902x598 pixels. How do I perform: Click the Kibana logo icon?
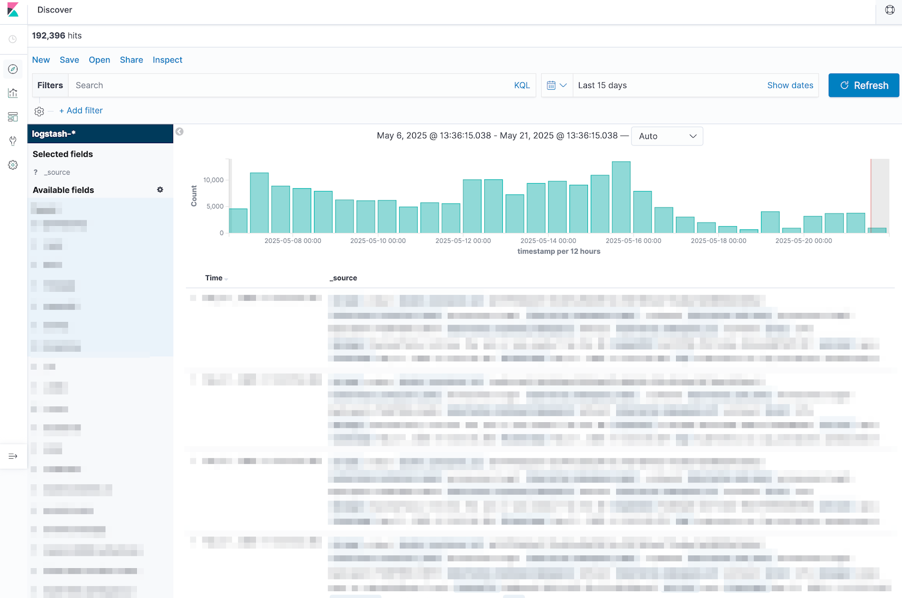13,10
